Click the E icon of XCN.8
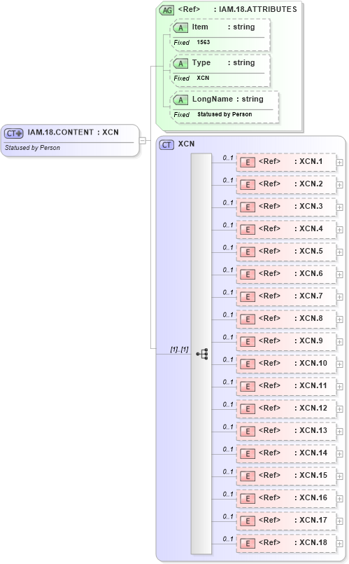The image size is (349, 564). coord(248,319)
